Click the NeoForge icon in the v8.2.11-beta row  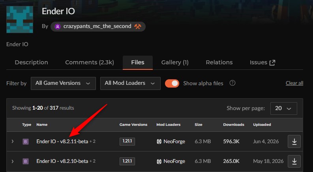click(x=159, y=142)
